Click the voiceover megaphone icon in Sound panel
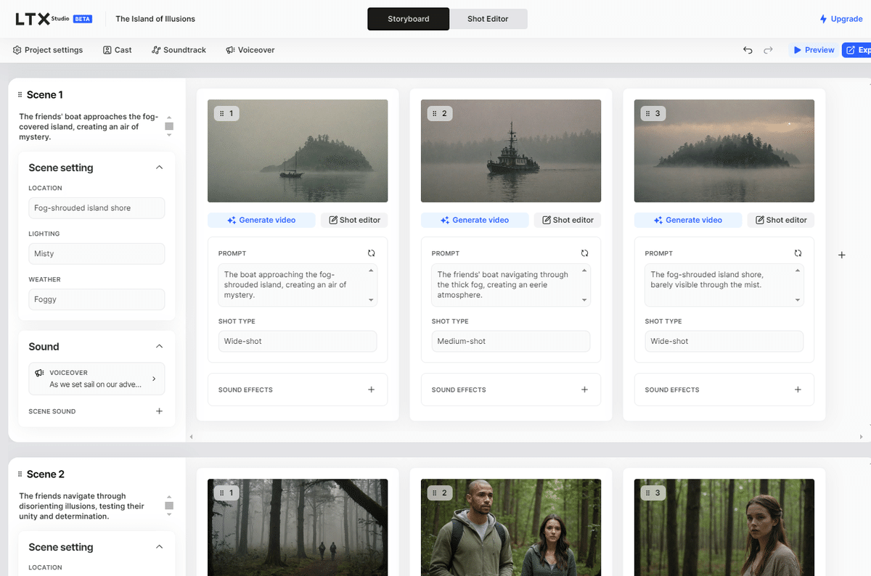The image size is (871, 576). point(39,373)
